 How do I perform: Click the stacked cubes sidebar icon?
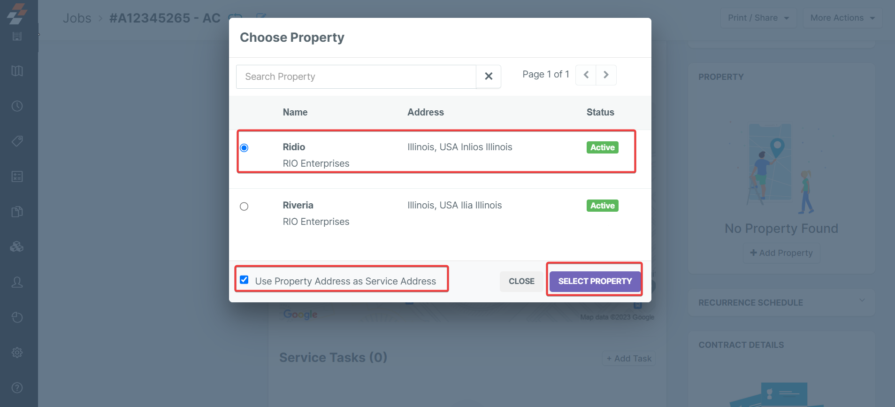[17, 246]
